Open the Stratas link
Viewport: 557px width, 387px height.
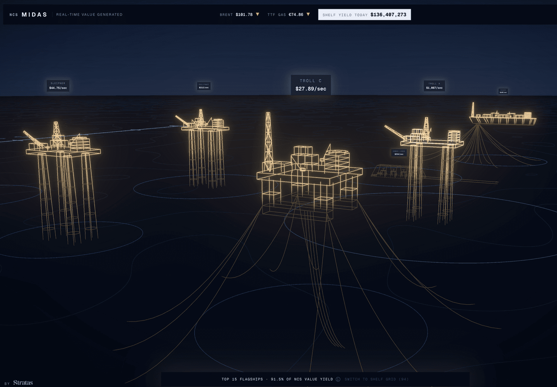(23, 382)
